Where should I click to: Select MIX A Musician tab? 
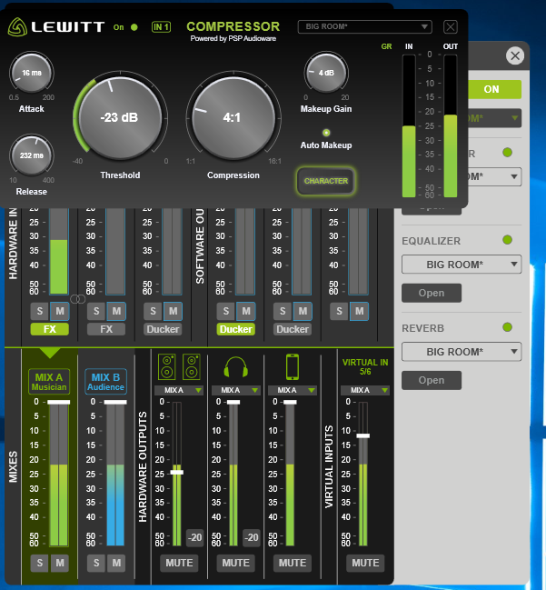[x=49, y=382]
